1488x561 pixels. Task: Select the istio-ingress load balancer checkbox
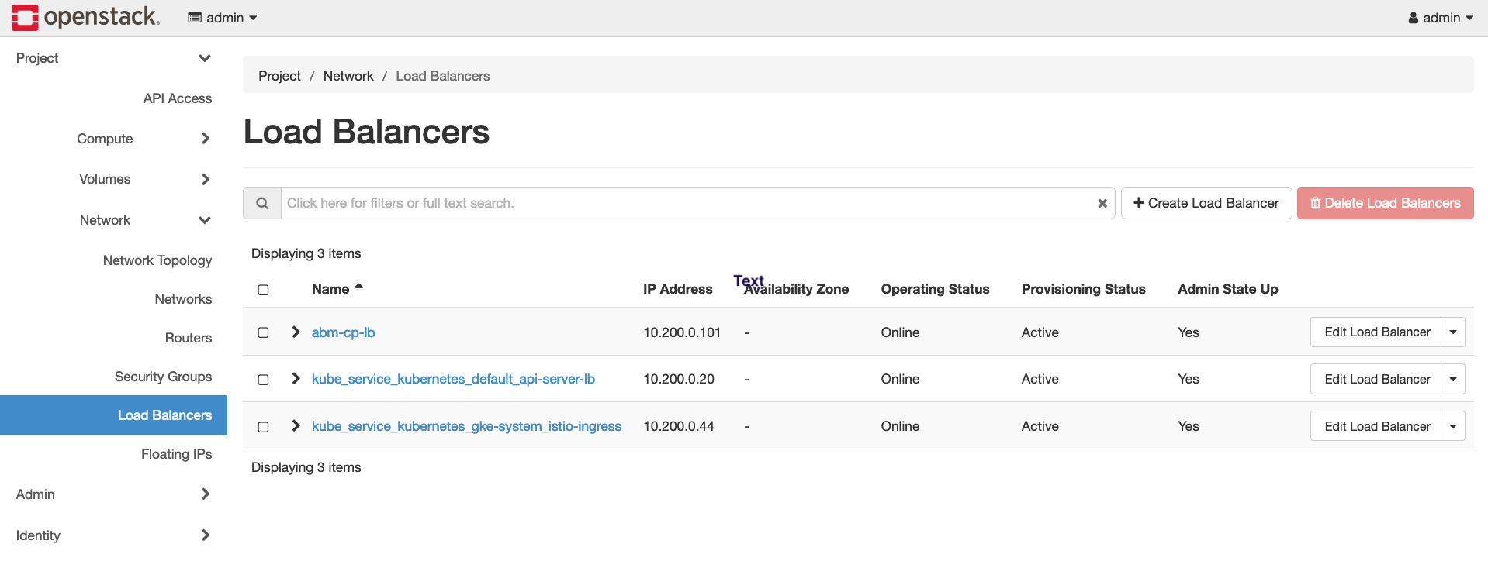(x=263, y=427)
